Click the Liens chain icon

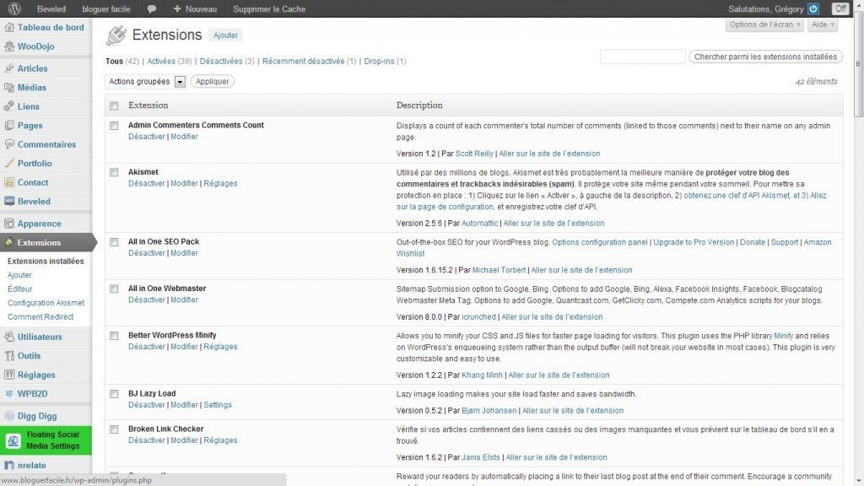[9, 106]
